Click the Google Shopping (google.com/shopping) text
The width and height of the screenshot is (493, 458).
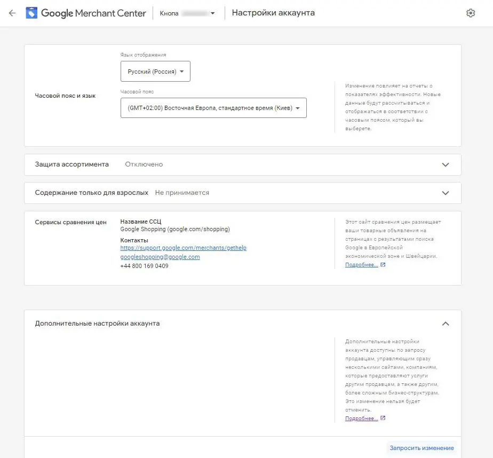point(175,230)
